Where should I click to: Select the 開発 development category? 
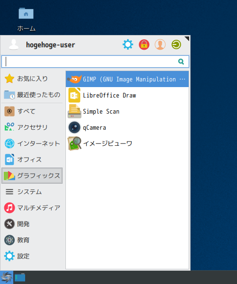[32, 224]
